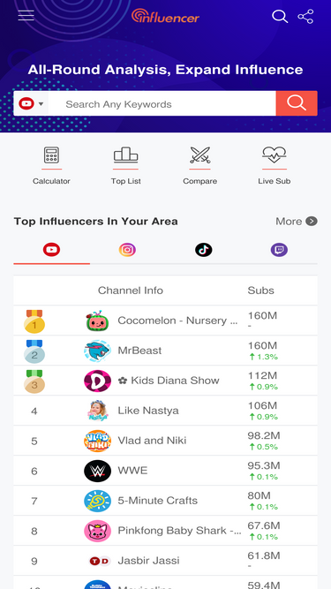Tap the header search magnifier icon
Screen dimensions: 331x589
click(280, 17)
